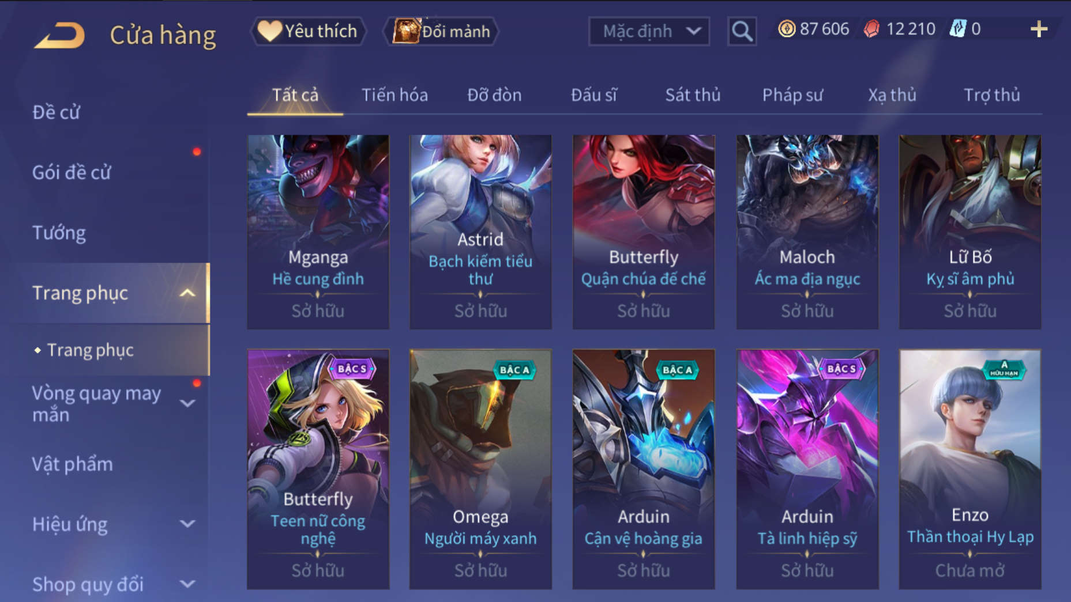Viewport: 1071px width, 602px height.
Task: Click the red ruby currency icon
Action: click(871, 29)
